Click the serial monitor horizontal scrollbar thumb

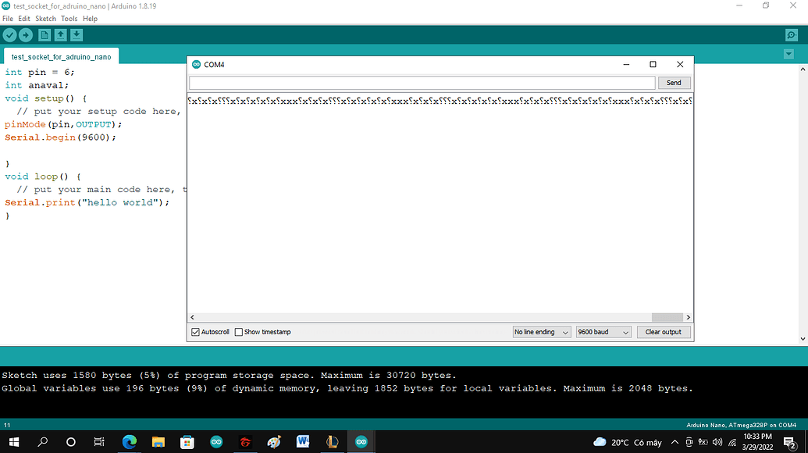click(x=667, y=317)
